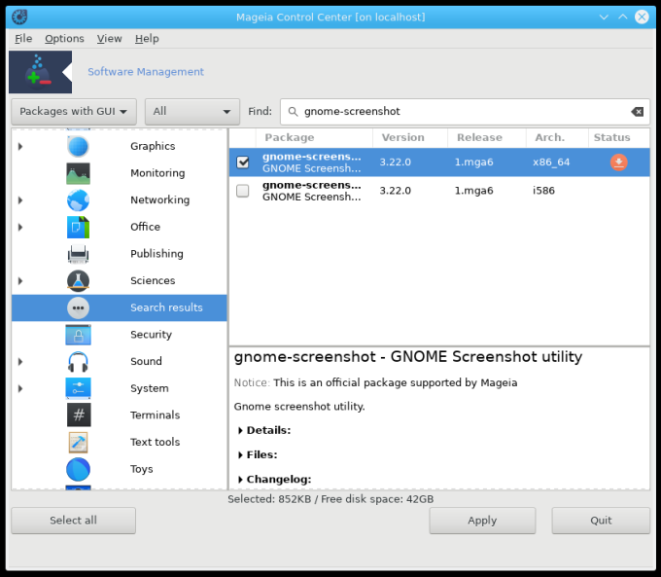Click the Find search input field

point(465,112)
